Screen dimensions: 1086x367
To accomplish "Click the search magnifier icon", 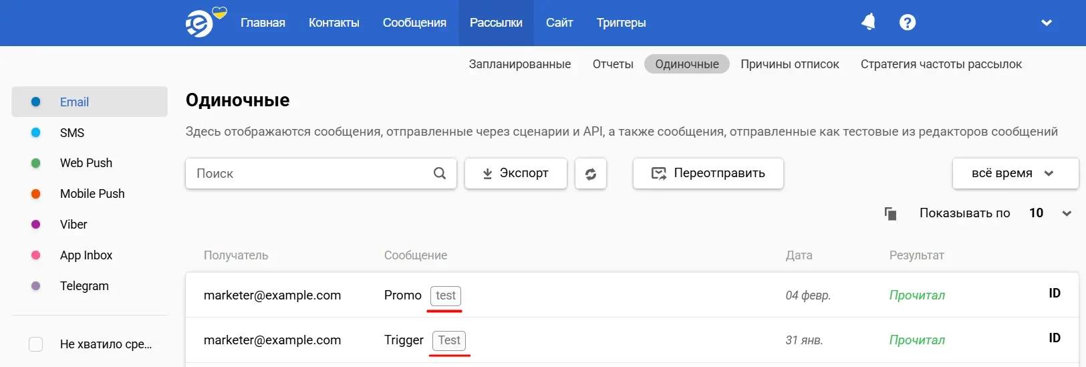I will click(439, 173).
